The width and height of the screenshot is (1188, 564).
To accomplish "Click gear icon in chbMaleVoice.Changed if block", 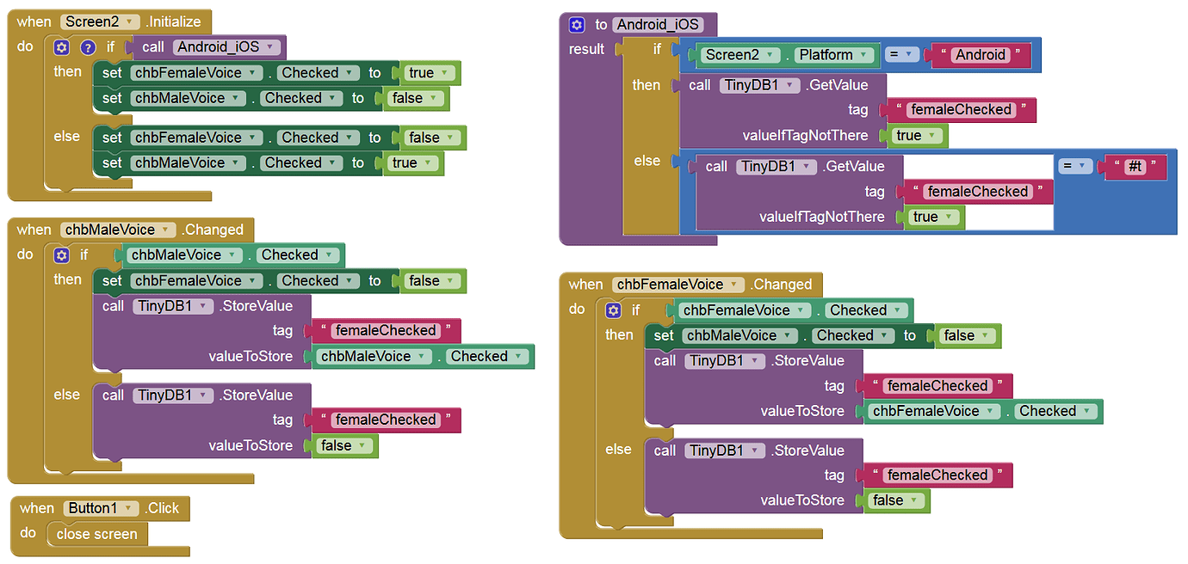I will (x=61, y=255).
